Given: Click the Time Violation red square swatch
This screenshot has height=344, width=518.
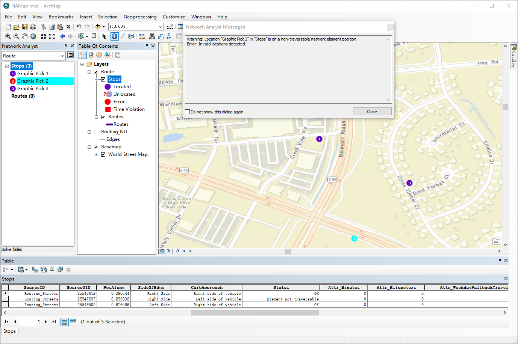Looking at the screenshot, I should pyautogui.click(x=108, y=109).
